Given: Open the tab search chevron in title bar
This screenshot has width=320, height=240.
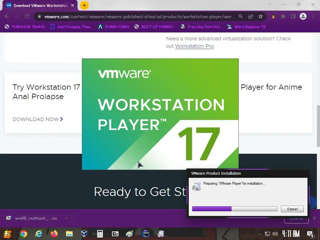Looking at the screenshot, I should (270, 4).
